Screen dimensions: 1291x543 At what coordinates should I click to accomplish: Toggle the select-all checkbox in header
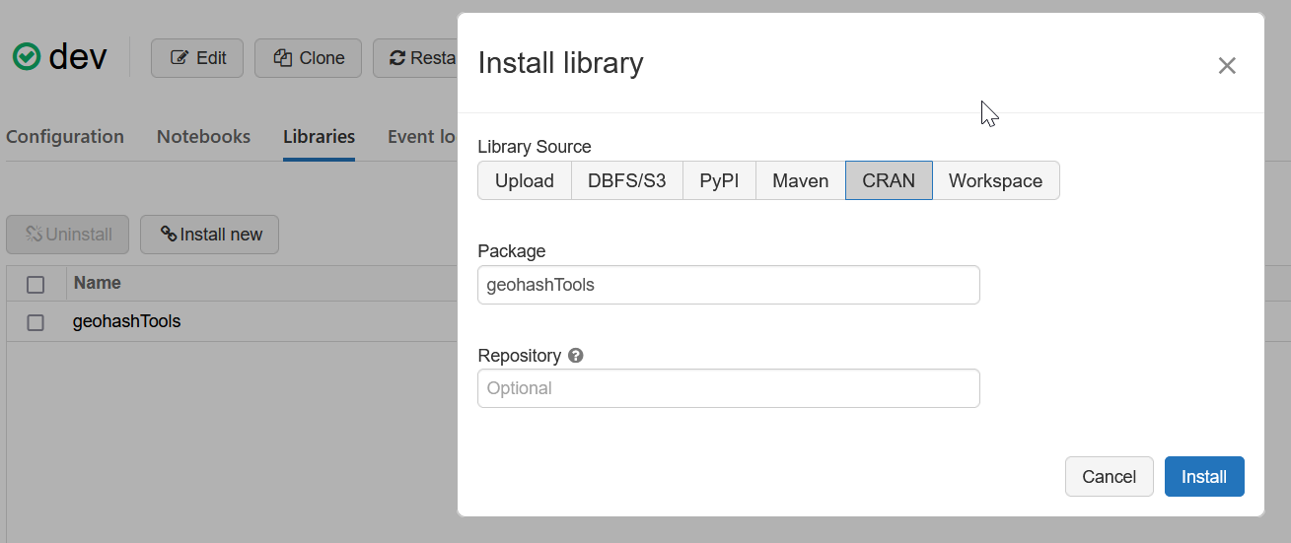tap(36, 285)
